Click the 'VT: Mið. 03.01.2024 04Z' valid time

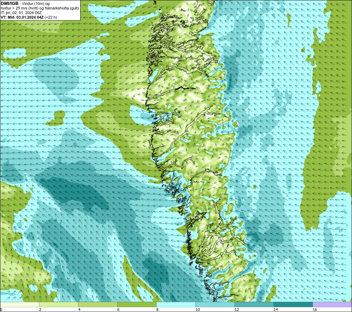tap(22, 17)
